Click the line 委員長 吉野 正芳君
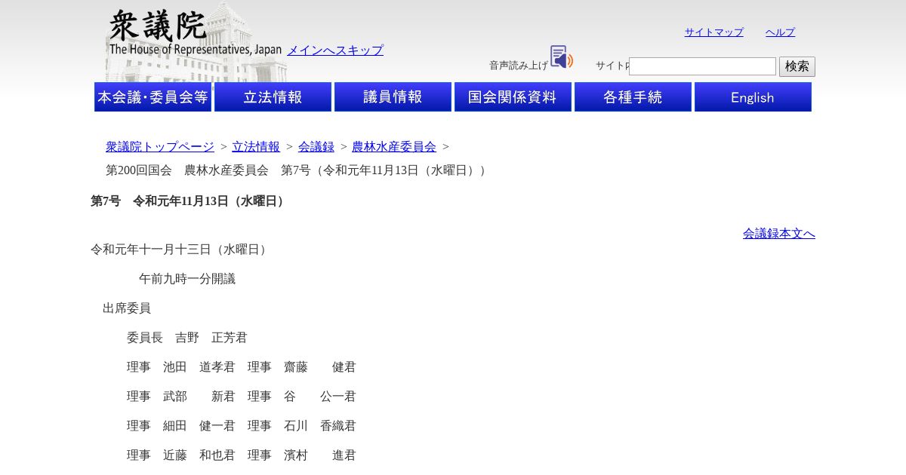 187,338
